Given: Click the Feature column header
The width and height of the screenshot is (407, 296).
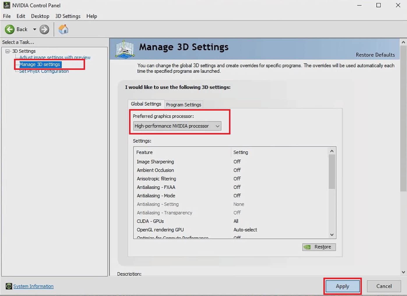Looking at the screenshot, I should [182, 152].
